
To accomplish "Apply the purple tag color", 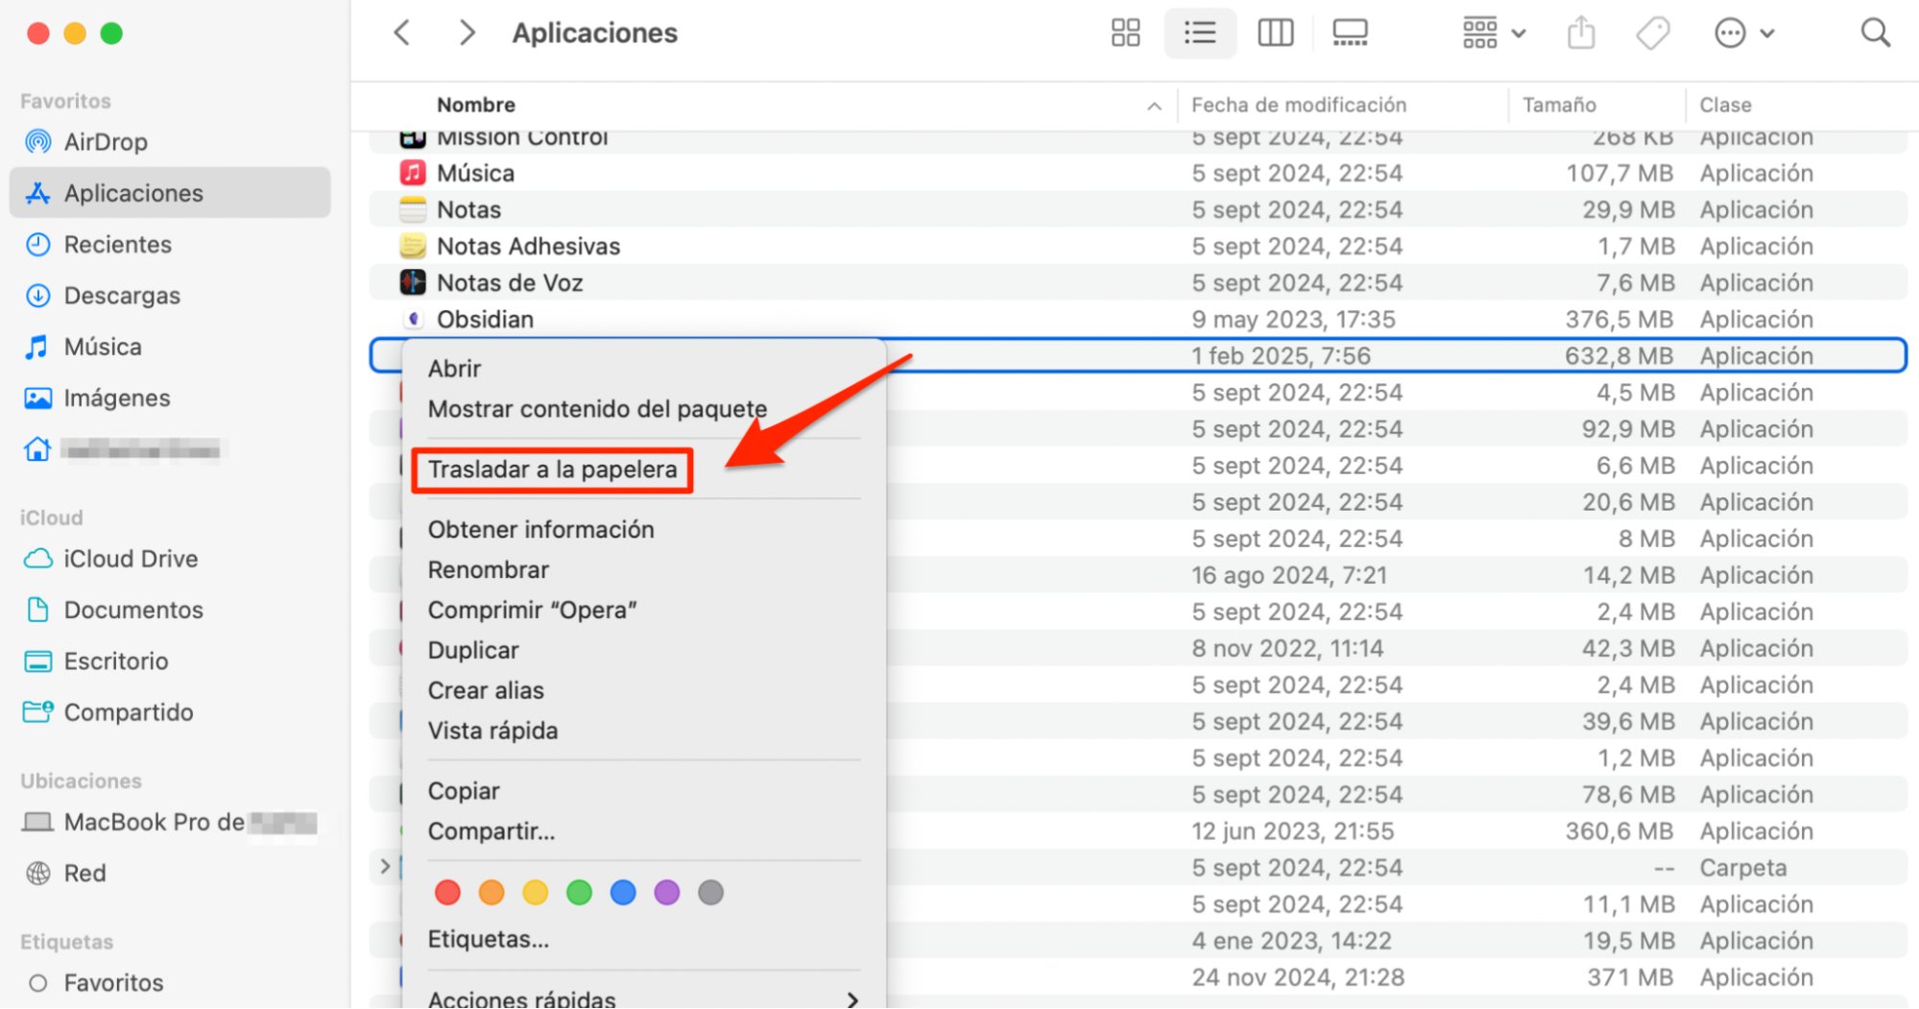I will pos(667,893).
